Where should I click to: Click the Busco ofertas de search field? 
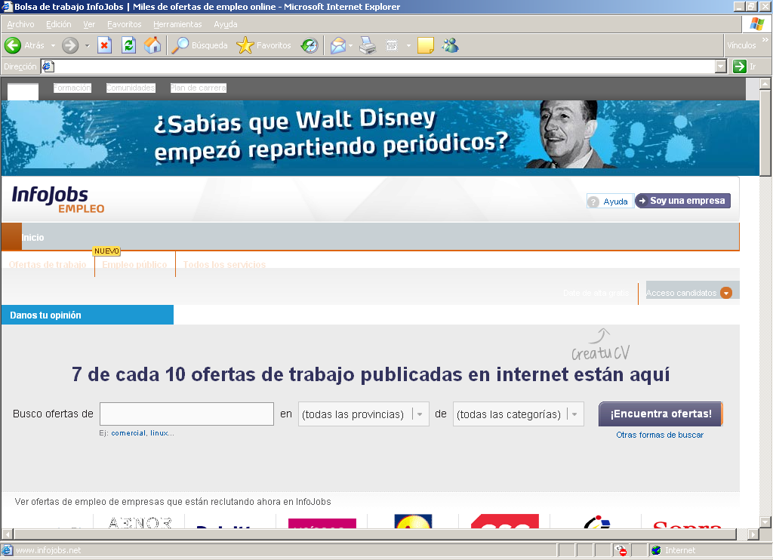pyautogui.click(x=186, y=414)
